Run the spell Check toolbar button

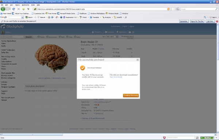83,17
